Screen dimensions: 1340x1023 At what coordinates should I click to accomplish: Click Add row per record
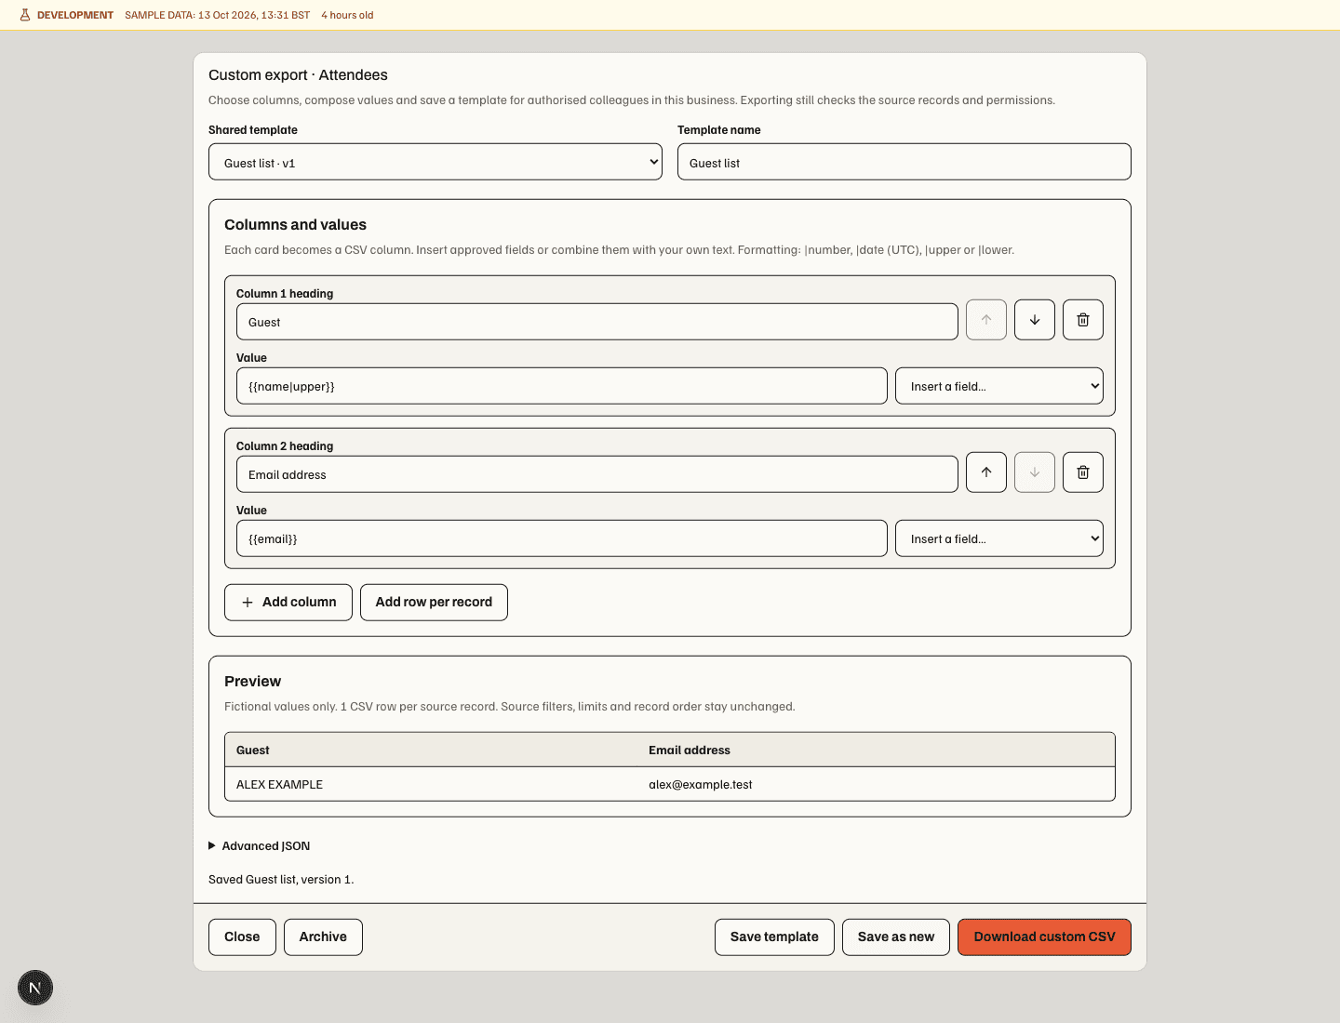tap(434, 603)
